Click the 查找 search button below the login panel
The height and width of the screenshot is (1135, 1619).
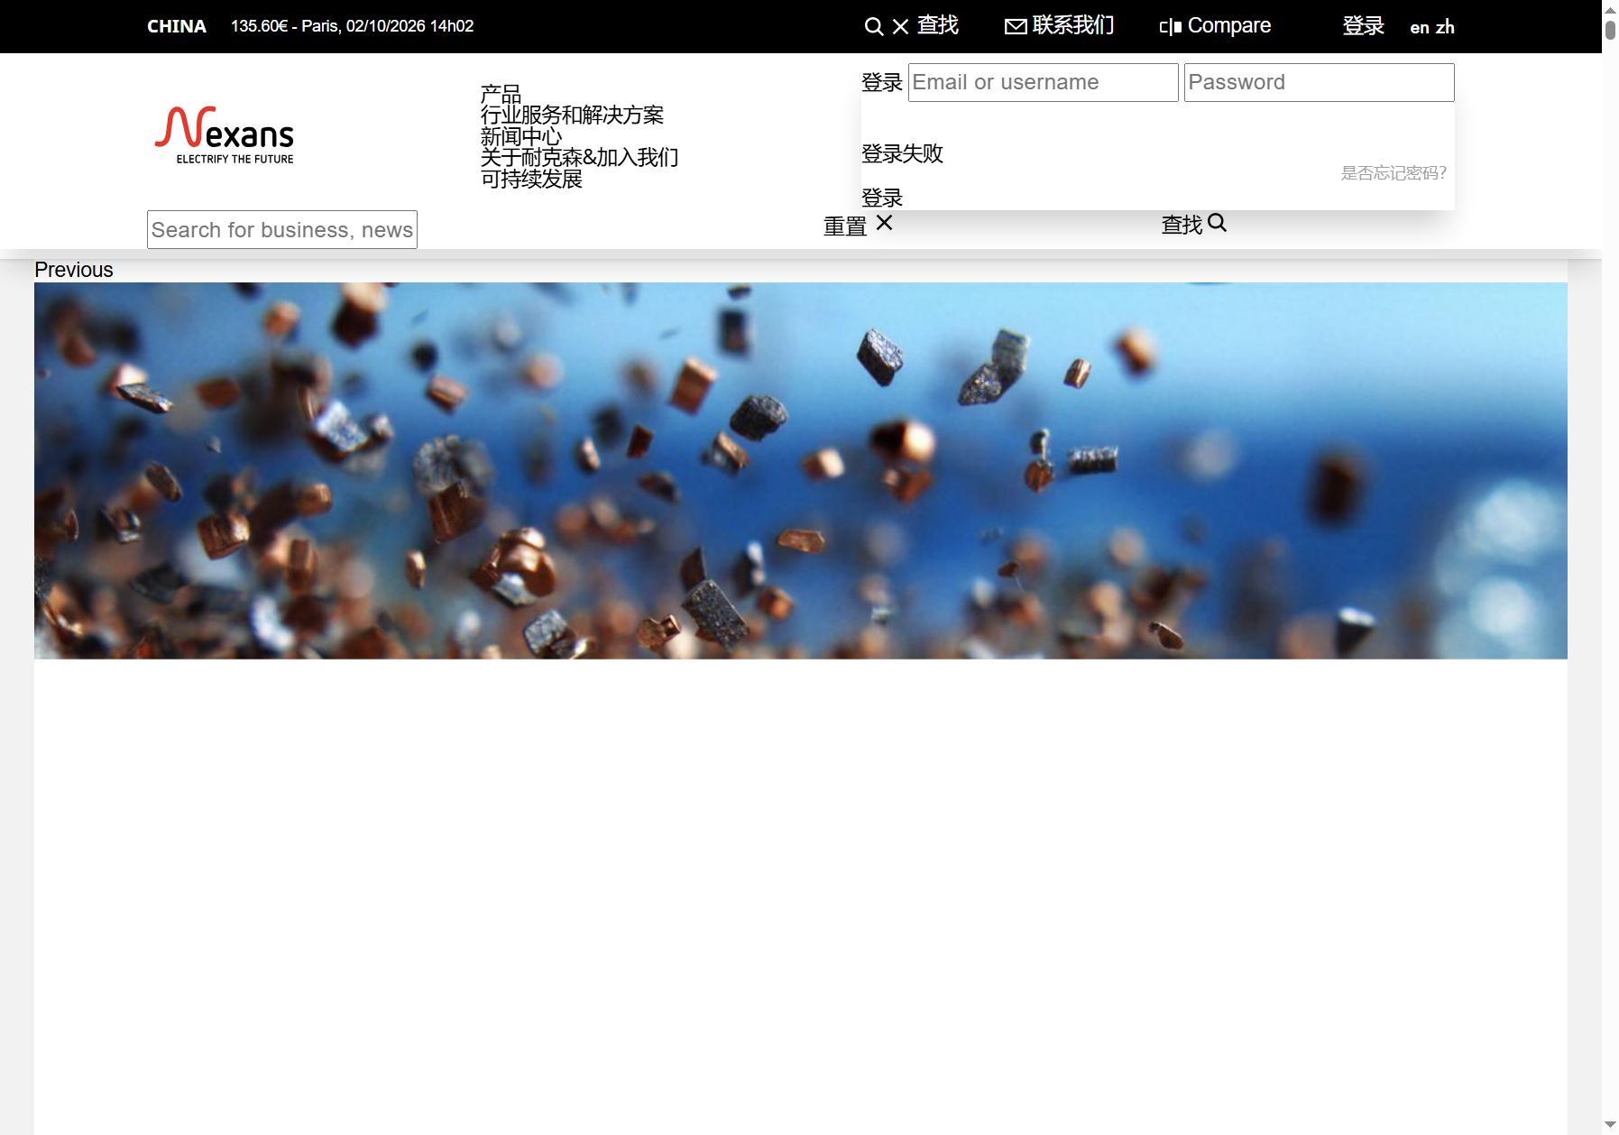(1182, 225)
